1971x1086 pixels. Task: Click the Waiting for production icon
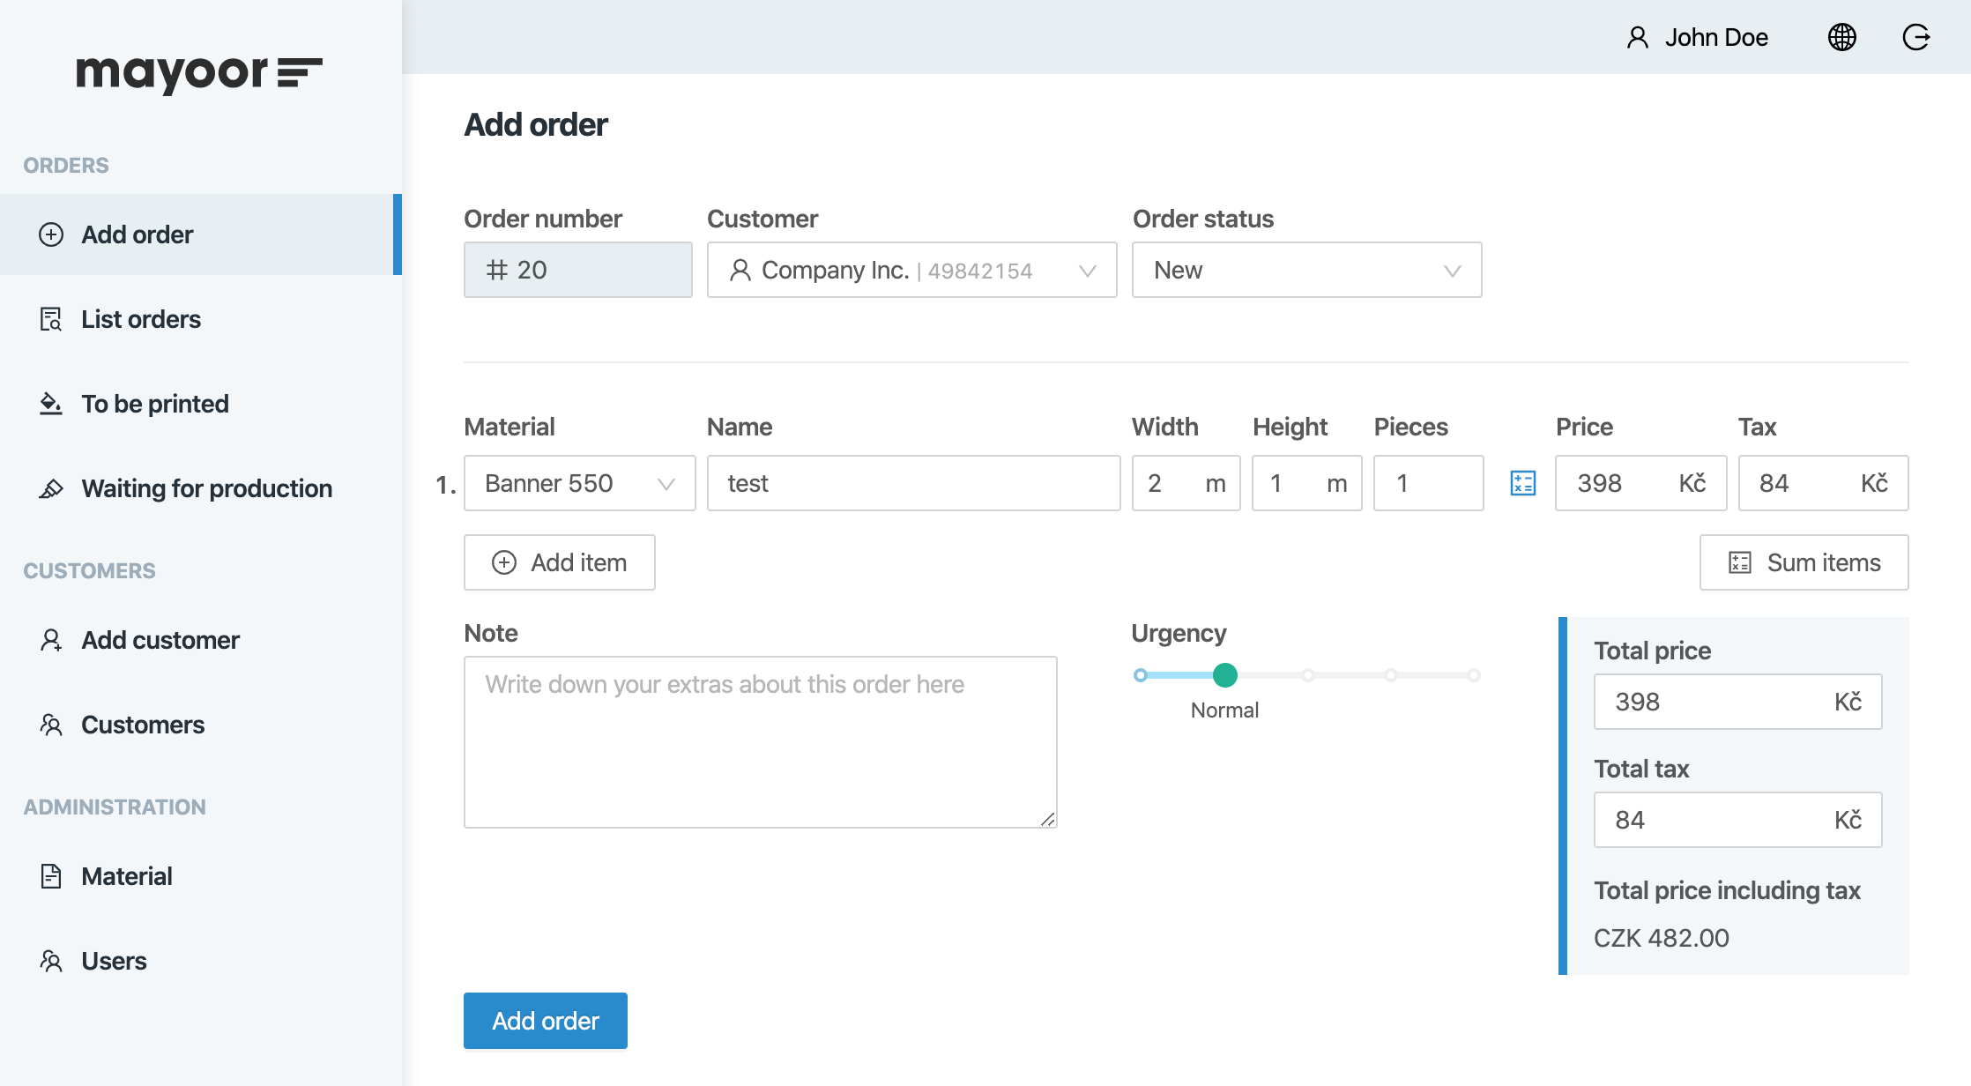51,488
